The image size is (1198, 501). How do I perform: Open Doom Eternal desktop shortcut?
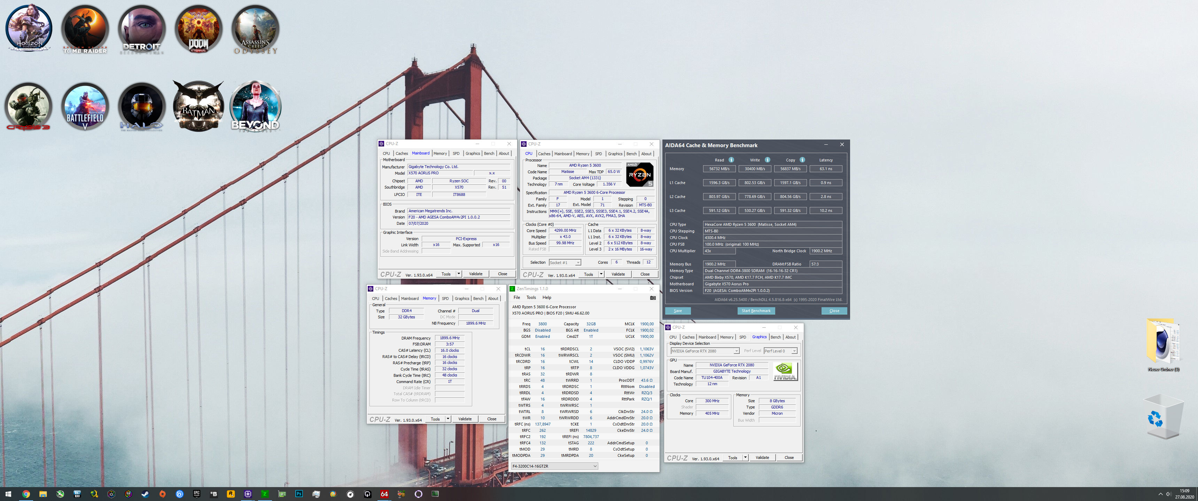click(x=198, y=30)
